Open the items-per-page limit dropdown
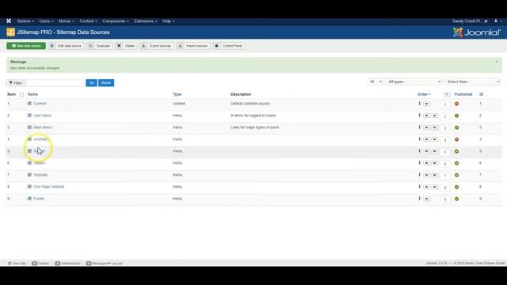507x285 pixels. point(375,82)
